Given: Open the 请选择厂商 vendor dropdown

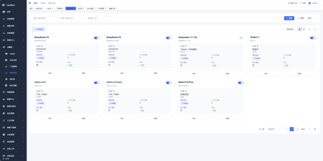Looking at the screenshot, I should click(x=100, y=18).
